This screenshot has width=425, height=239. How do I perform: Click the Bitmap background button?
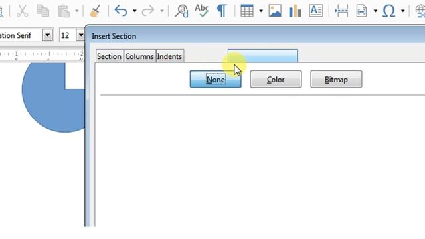click(336, 79)
